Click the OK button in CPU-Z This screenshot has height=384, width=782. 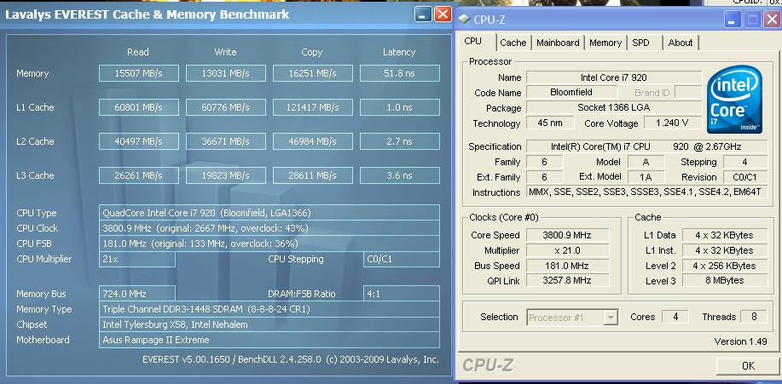point(748,365)
